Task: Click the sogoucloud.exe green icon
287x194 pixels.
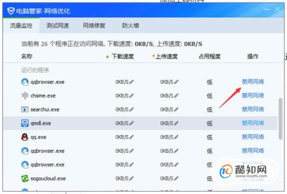Action: coord(25,178)
